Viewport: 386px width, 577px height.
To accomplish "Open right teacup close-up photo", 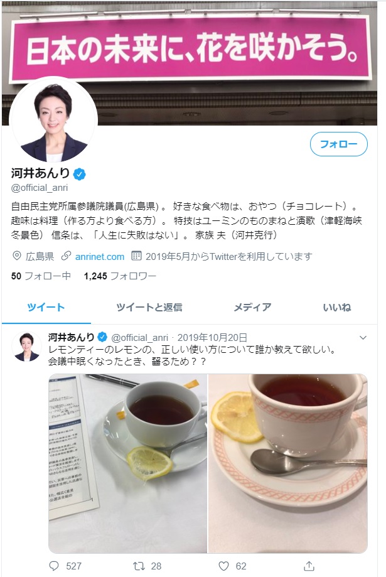I will point(288,463).
